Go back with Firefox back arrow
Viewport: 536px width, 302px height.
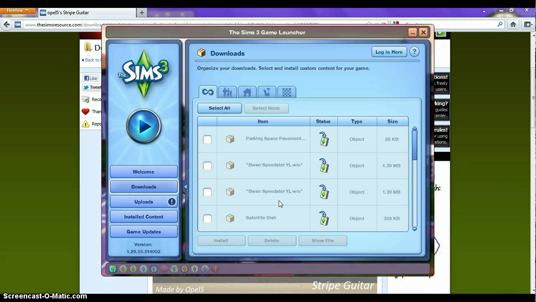6,25
